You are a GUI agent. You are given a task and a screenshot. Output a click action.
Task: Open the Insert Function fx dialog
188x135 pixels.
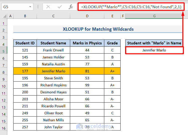(x=71, y=7)
